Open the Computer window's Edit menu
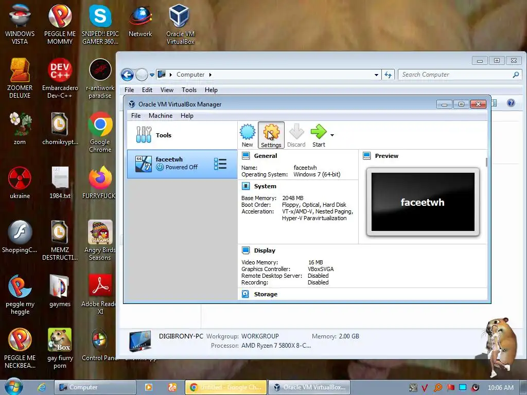 pyautogui.click(x=147, y=90)
